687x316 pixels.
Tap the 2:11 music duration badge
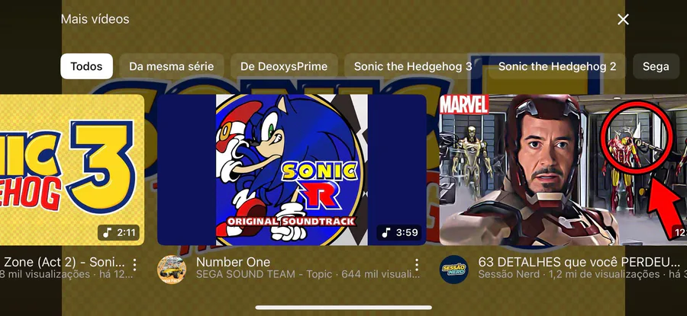pyautogui.click(x=120, y=232)
